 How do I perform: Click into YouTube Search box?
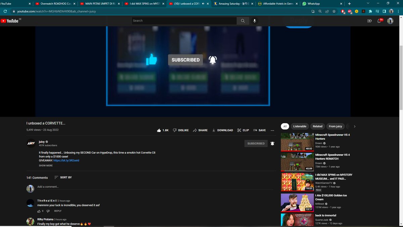pos(184,21)
